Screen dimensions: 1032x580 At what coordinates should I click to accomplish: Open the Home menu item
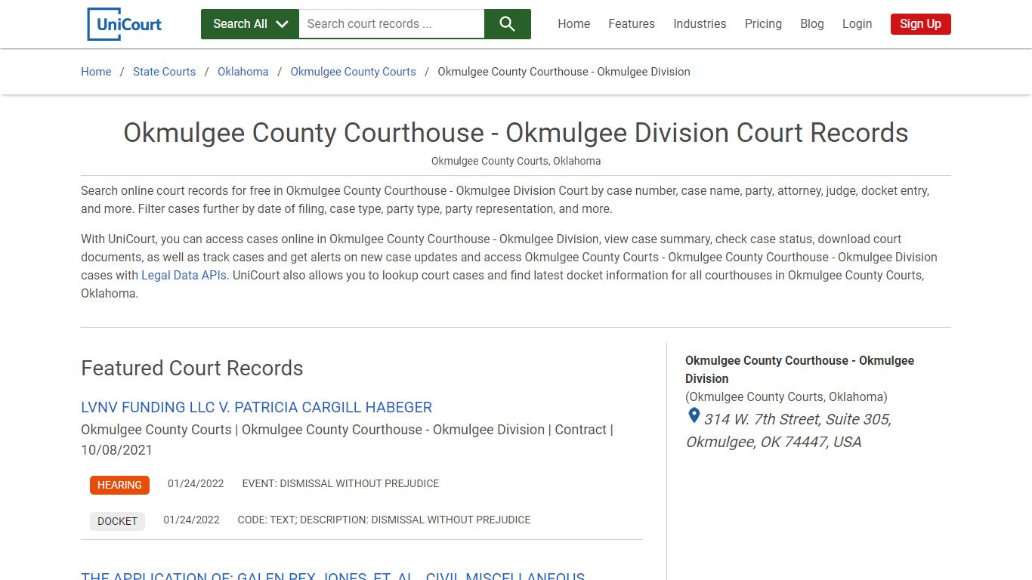(574, 24)
